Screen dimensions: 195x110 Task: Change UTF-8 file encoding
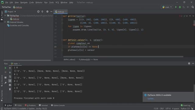168,109
